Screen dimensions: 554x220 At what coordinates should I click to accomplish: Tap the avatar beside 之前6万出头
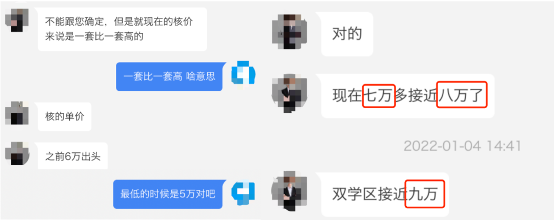click(17, 153)
